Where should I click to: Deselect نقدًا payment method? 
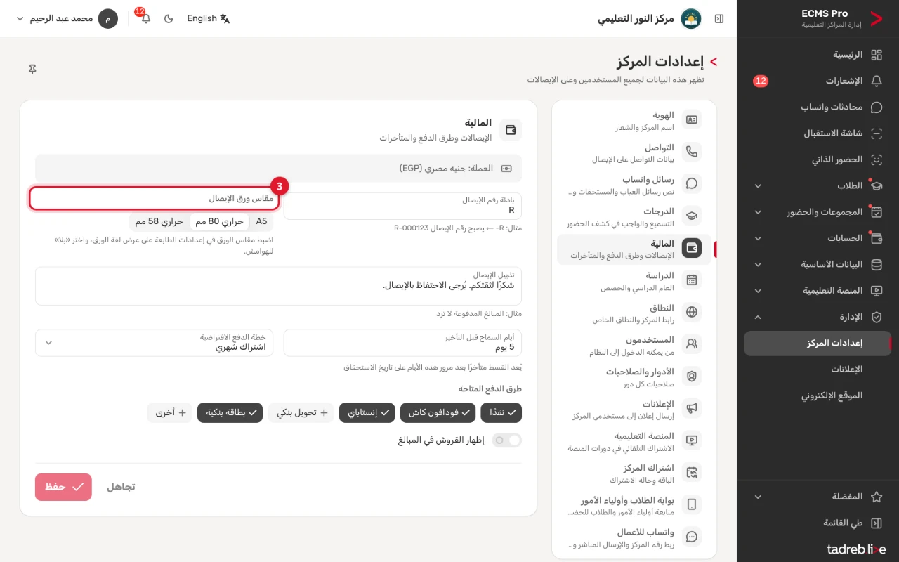pyautogui.click(x=501, y=413)
